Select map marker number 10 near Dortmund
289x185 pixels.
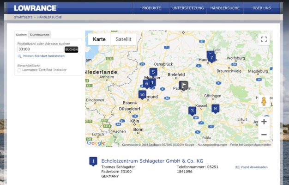point(142,95)
